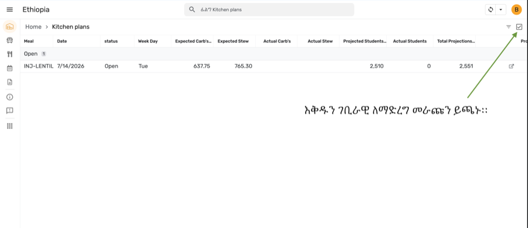The width and height of the screenshot is (528, 228).
Task: Click the 765.30 expected stew value
Action: [x=243, y=67]
